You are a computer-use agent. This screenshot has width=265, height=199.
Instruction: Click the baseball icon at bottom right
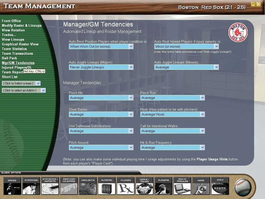click(243, 187)
